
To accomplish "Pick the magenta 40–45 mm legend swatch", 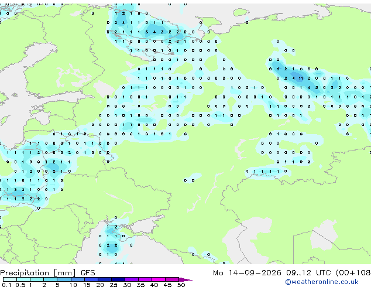I will coord(159,279).
